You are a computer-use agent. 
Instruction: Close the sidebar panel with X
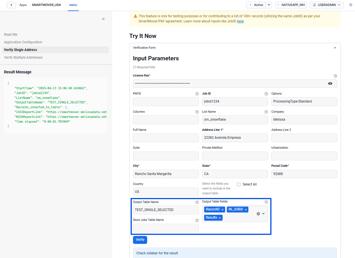[103, 19]
